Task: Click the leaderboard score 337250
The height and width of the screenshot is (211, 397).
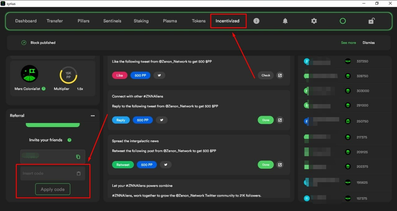Action: click(362, 61)
